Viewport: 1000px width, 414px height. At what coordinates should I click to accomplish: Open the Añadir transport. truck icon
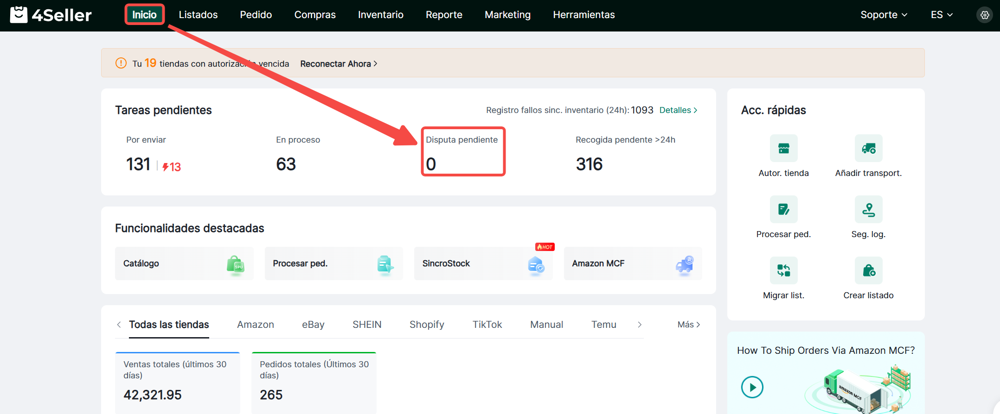(x=868, y=148)
